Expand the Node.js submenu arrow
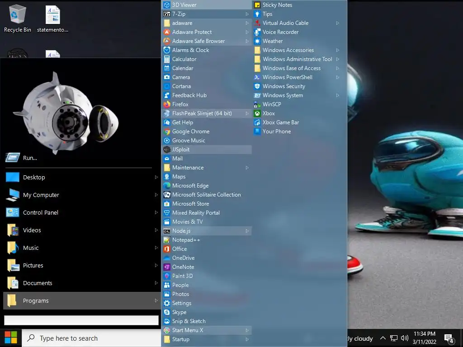The width and height of the screenshot is (463, 347). coord(247,231)
